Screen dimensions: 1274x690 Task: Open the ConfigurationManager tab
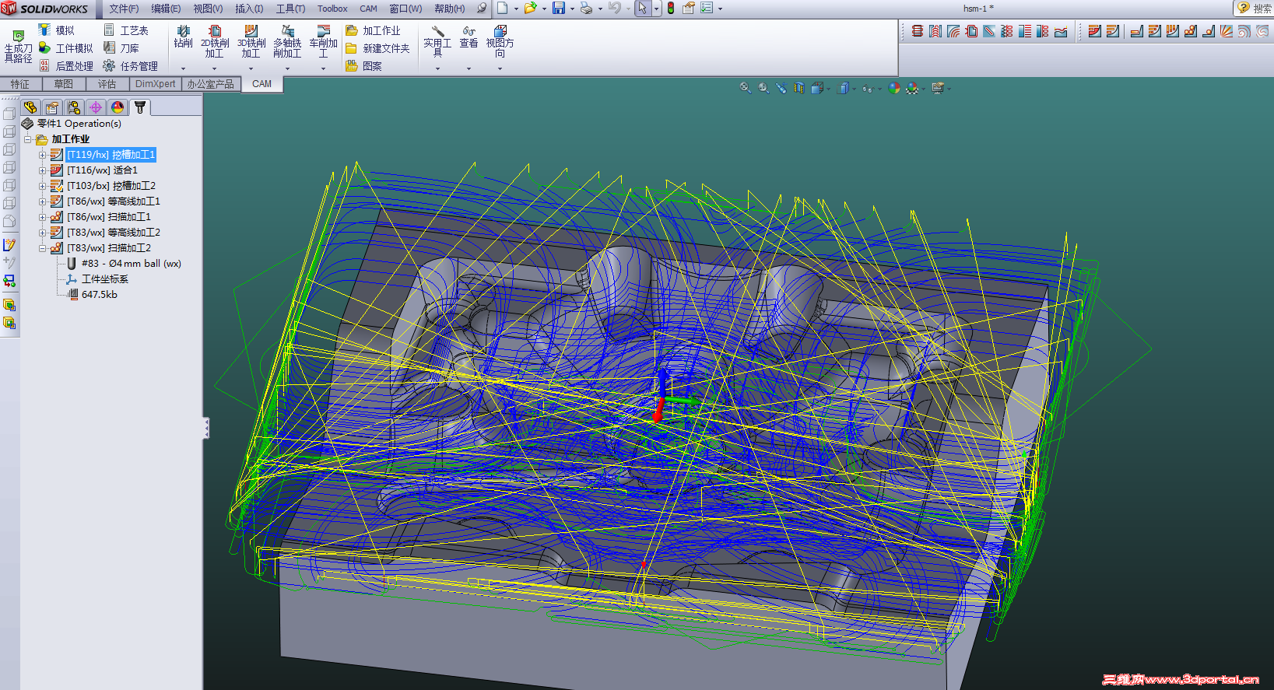coord(74,107)
